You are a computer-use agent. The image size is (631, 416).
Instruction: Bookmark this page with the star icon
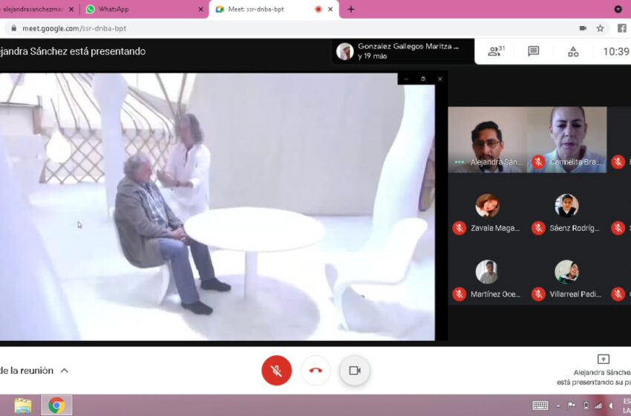pyautogui.click(x=600, y=28)
